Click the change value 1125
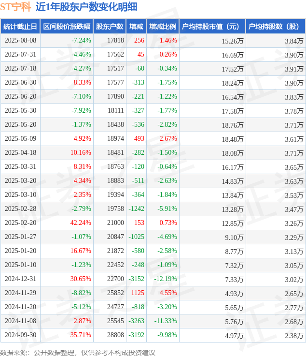This screenshot has height=357, width=306. click(x=138, y=293)
